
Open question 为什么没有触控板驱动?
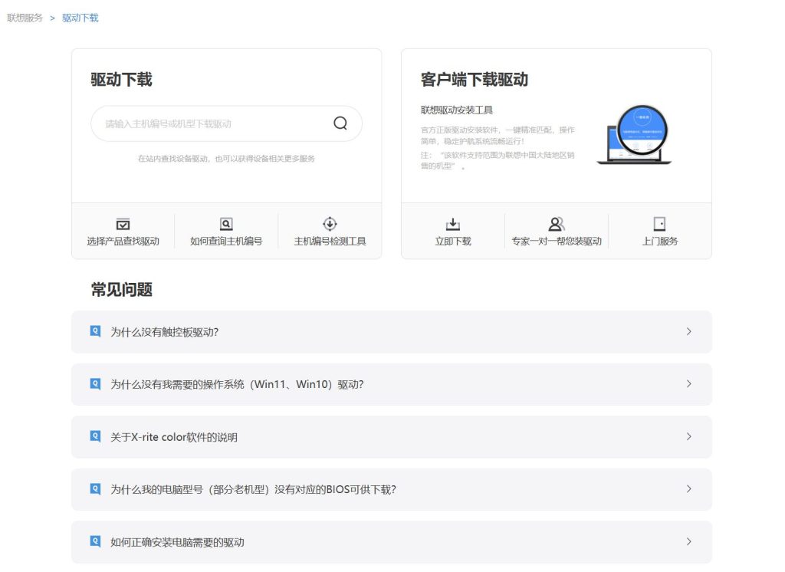click(392, 332)
